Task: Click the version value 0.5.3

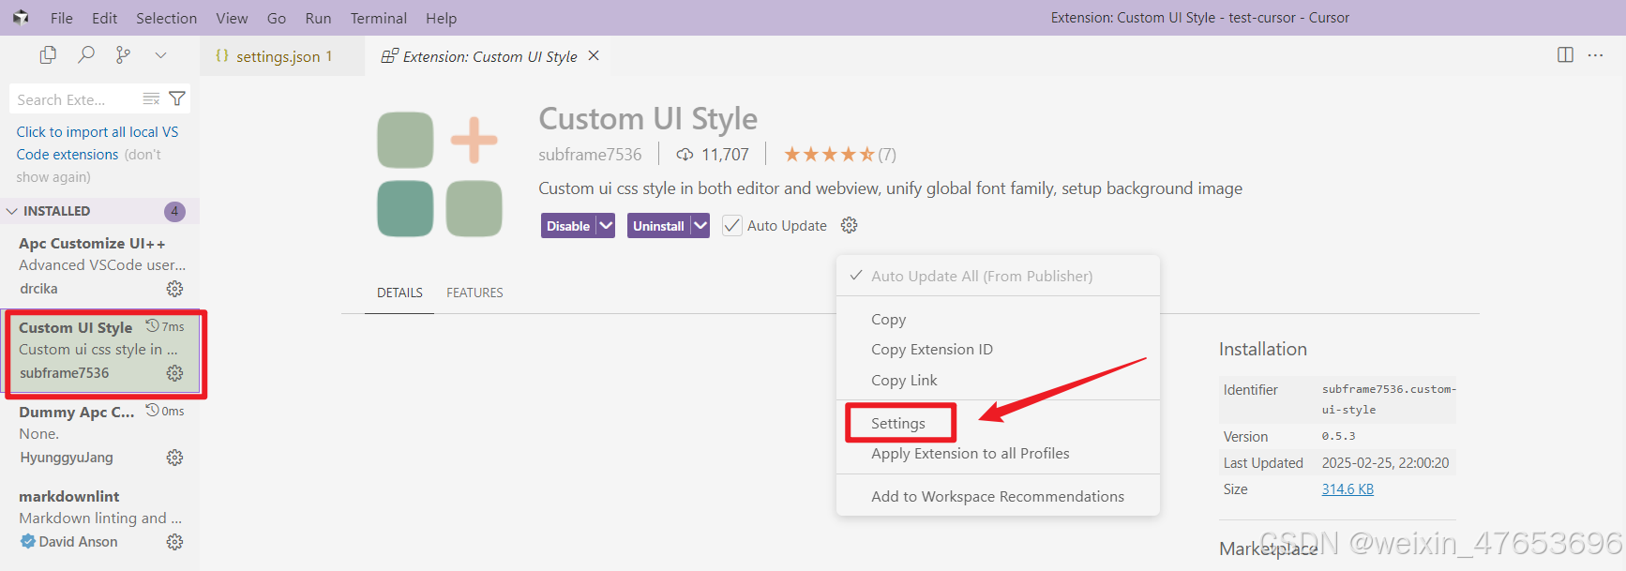Action: point(1338,437)
